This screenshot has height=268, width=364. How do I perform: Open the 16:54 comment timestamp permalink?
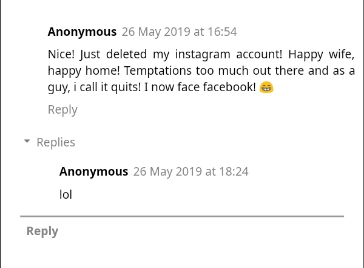(x=179, y=32)
